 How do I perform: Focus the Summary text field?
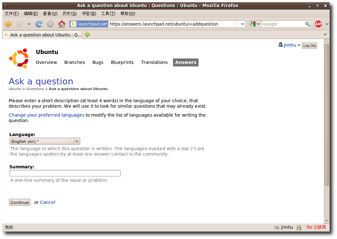point(65,173)
